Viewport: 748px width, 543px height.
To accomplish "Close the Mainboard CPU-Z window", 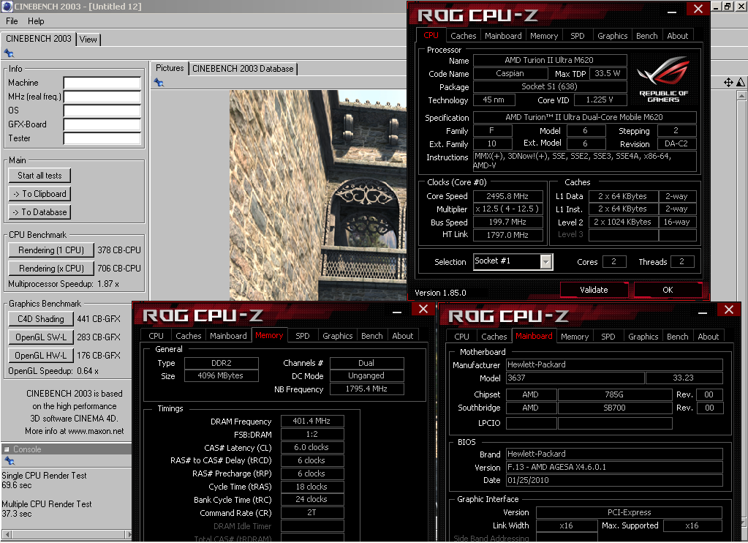I will 729,310.
